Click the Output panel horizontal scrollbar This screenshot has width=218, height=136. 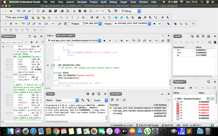57,121
